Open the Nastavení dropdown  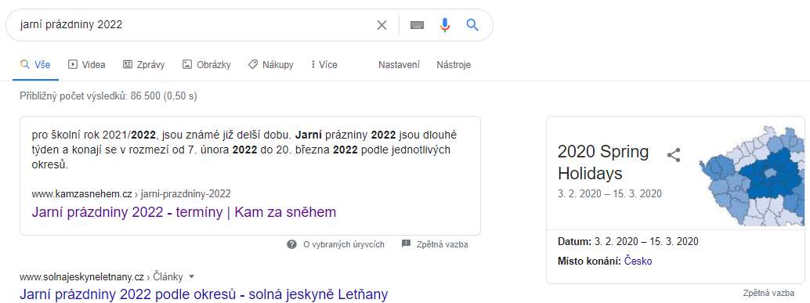pyautogui.click(x=399, y=64)
